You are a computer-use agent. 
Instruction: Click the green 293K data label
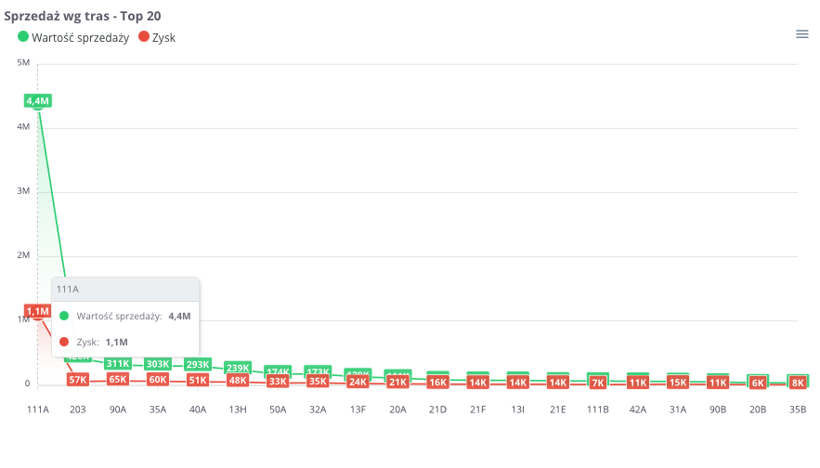[x=198, y=365]
